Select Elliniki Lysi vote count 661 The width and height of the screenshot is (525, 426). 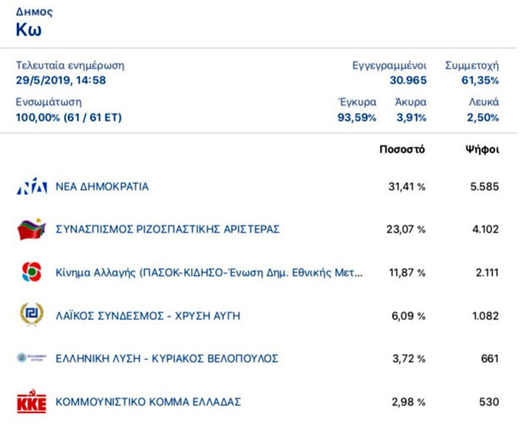click(489, 359)
